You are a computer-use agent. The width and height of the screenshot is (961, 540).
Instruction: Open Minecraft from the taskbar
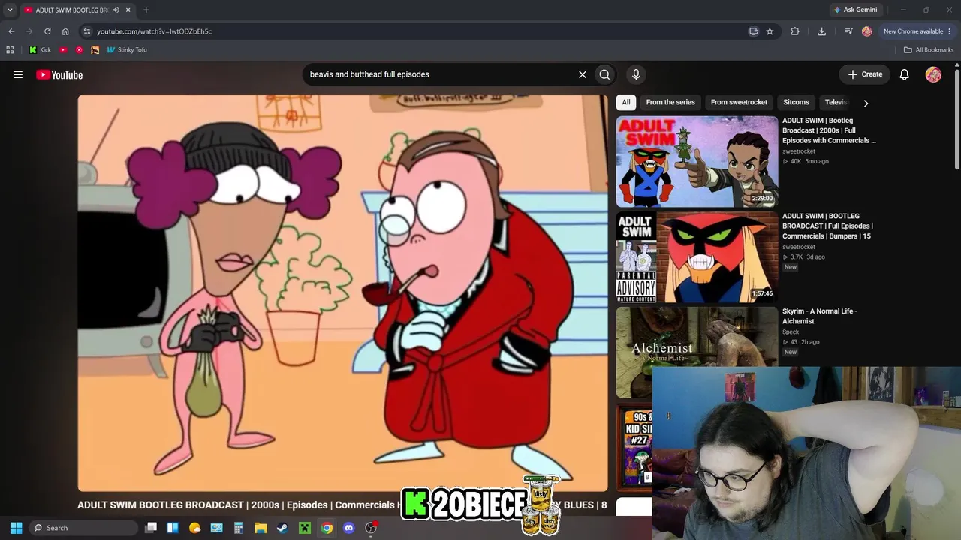[x=305, y=528]
